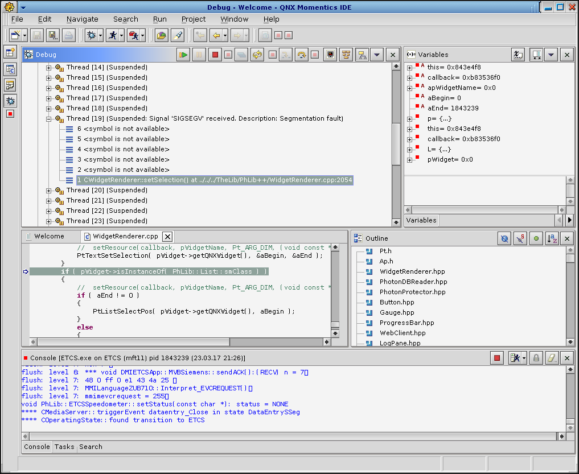Click the red Terminate icon in Console toolbar
579x474 pixels.
497,358
